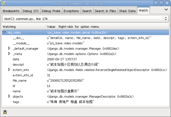Click the Watching column header

[24, 26]
